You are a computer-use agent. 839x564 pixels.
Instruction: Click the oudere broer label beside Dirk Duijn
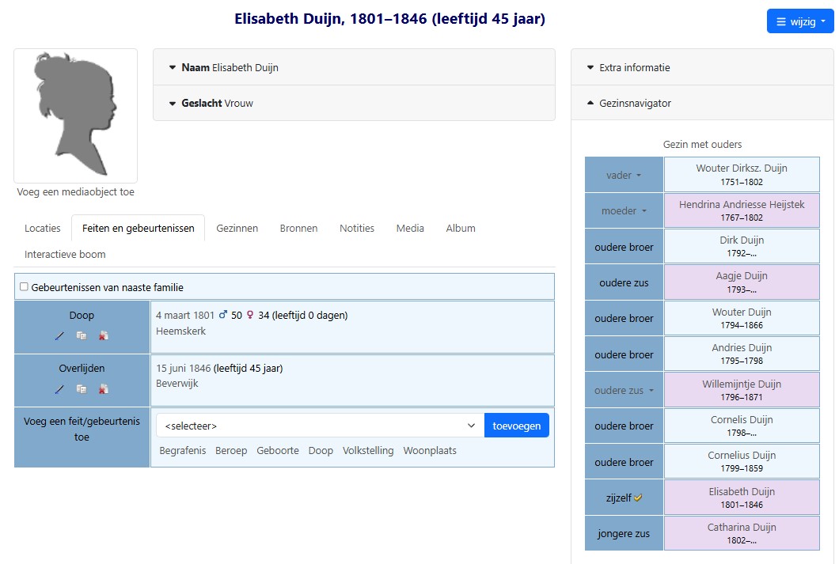624,247
